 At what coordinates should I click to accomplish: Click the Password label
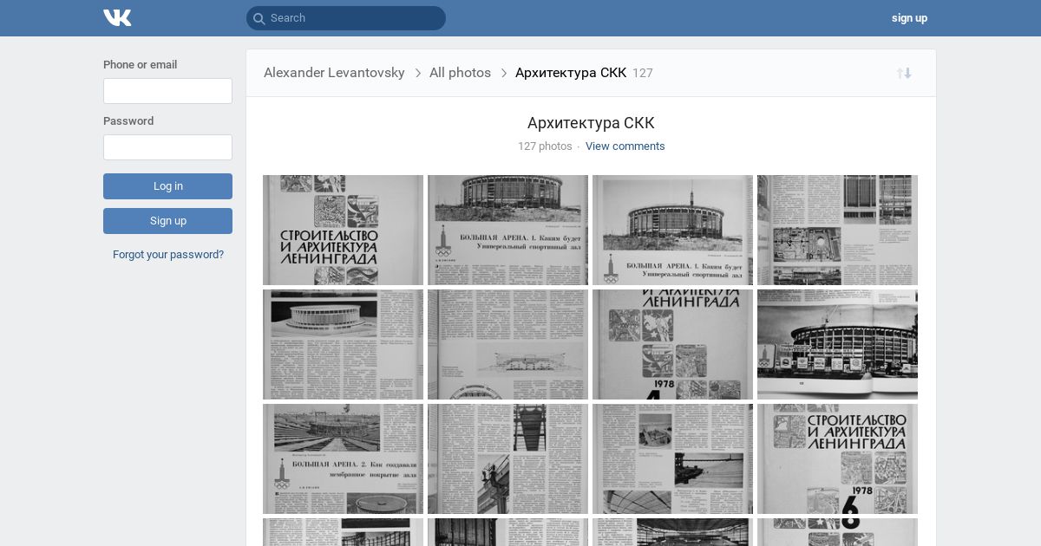[x=128, y=121]
